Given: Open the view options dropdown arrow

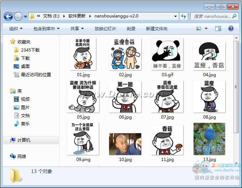Looking at the screenshot, I should click(206, 28).
